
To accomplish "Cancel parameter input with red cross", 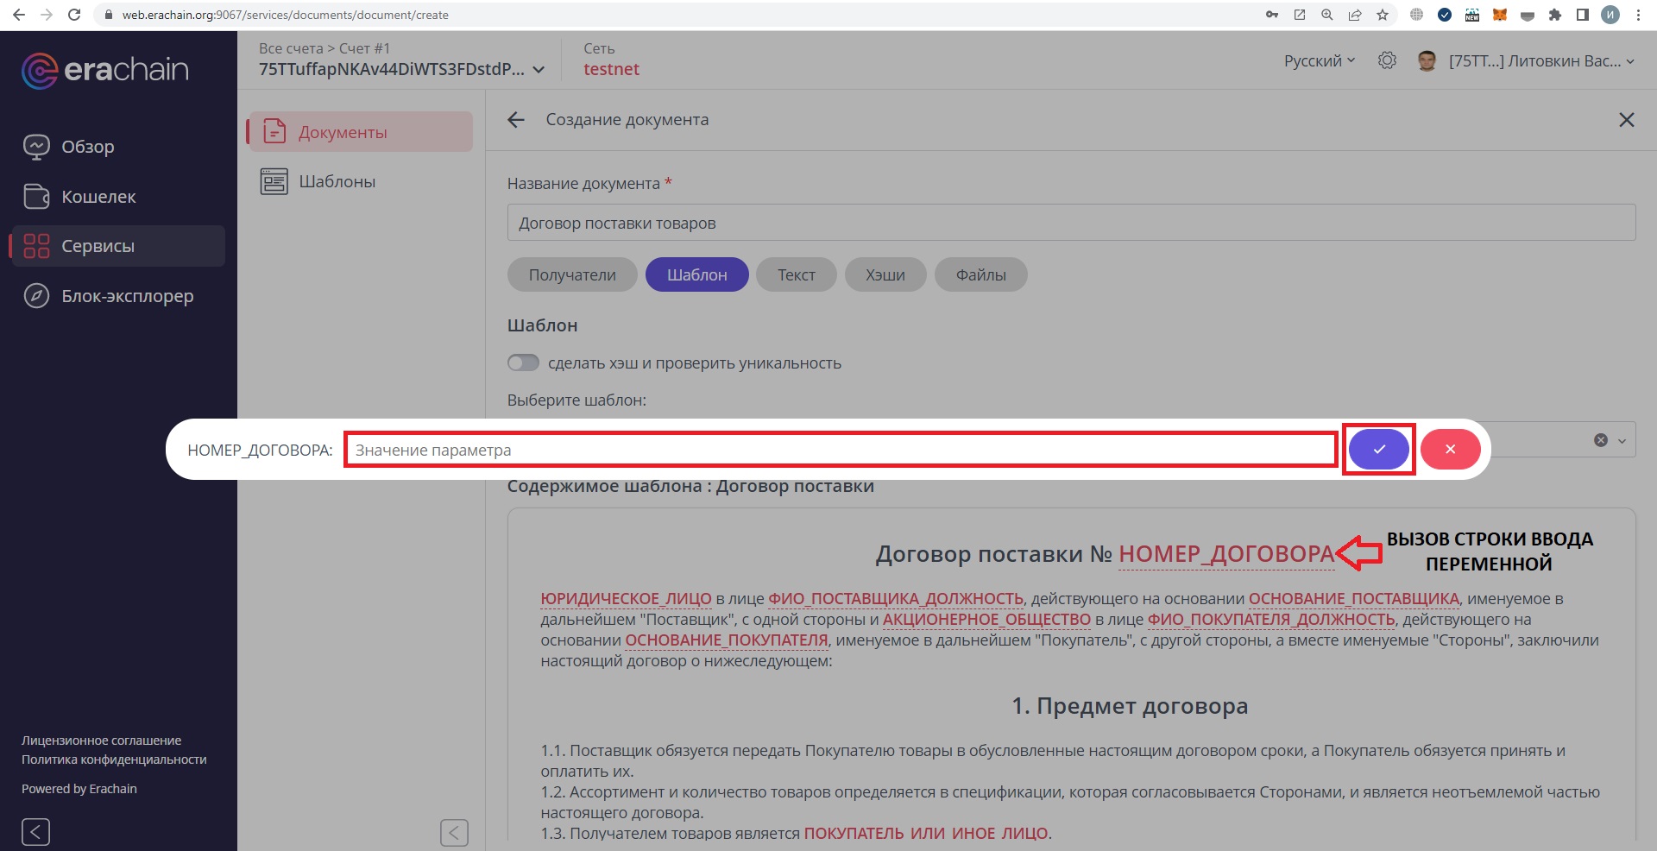I will (1450, 449).
